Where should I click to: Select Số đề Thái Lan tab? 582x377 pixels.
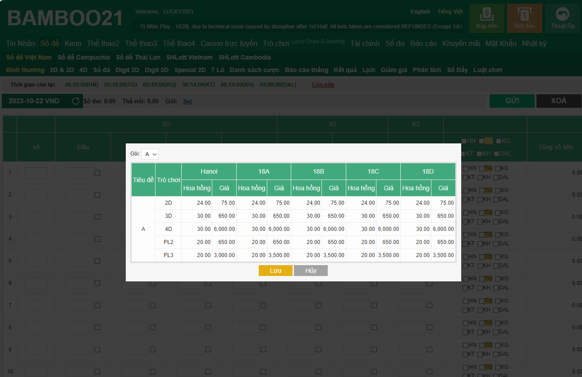(x=138, y=57)
